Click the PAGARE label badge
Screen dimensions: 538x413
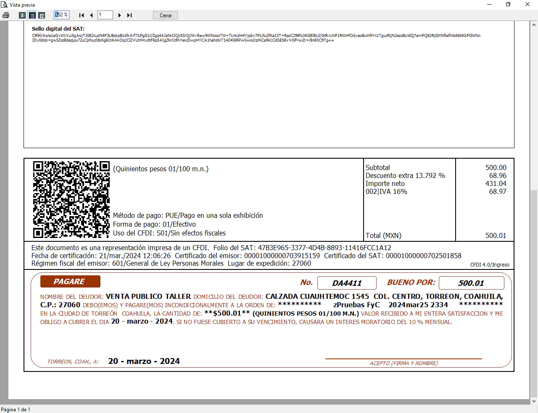(x=70, y=281)
